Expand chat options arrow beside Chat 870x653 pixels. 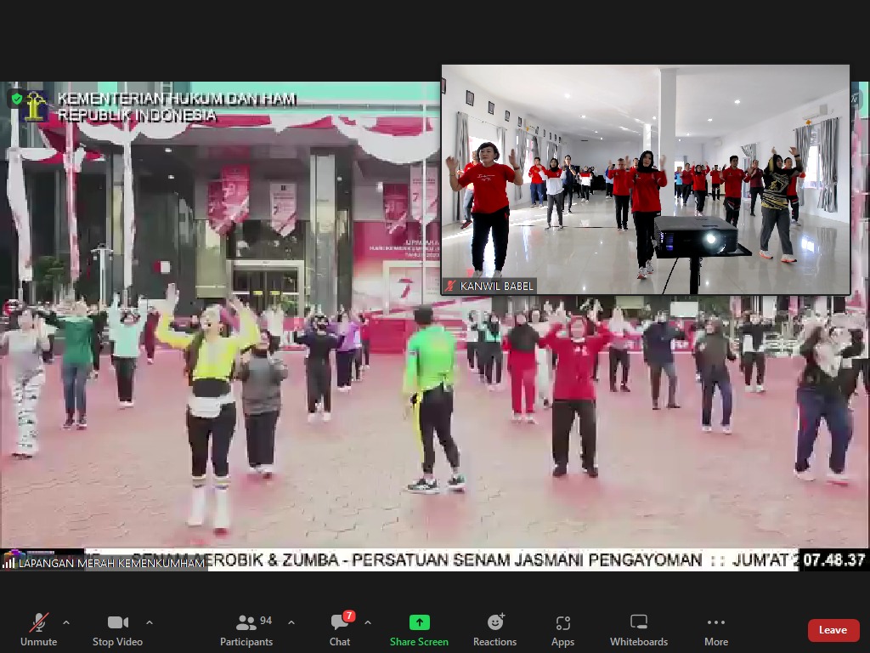368,622
